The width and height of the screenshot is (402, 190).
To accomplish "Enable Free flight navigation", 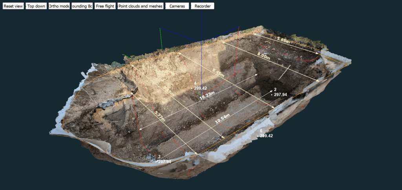I will tap(105, 6).
